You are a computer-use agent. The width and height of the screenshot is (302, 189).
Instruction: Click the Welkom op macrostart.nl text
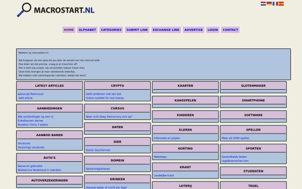(x=34, y=52)
